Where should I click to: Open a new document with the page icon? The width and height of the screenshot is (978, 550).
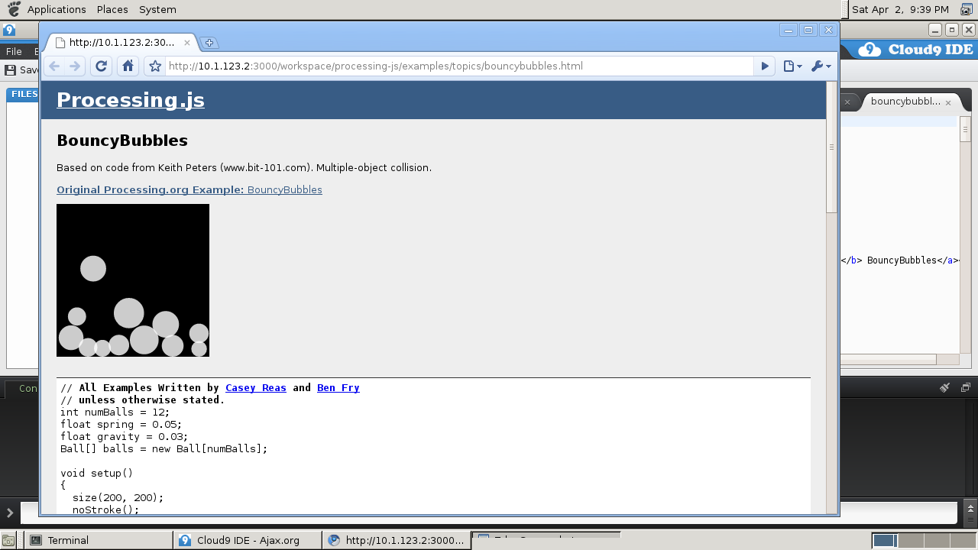[789, 66]
